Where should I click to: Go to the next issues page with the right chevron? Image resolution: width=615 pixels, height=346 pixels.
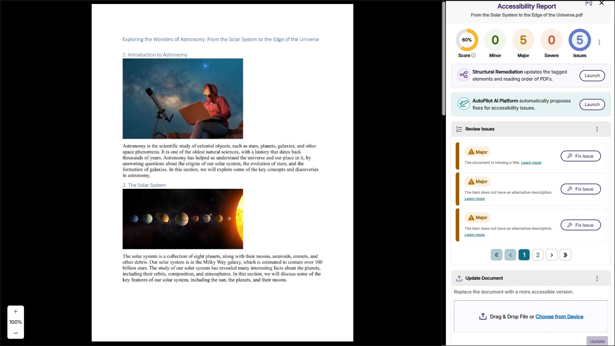551,254
